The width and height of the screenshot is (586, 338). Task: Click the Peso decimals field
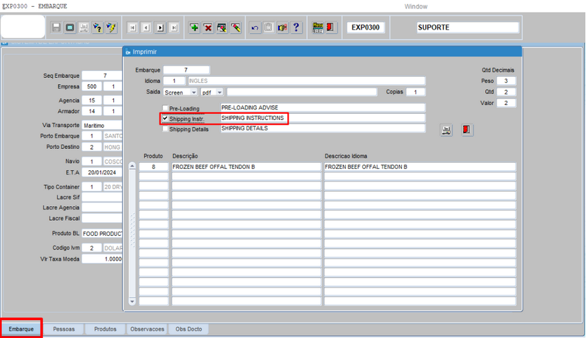point(506,81)
